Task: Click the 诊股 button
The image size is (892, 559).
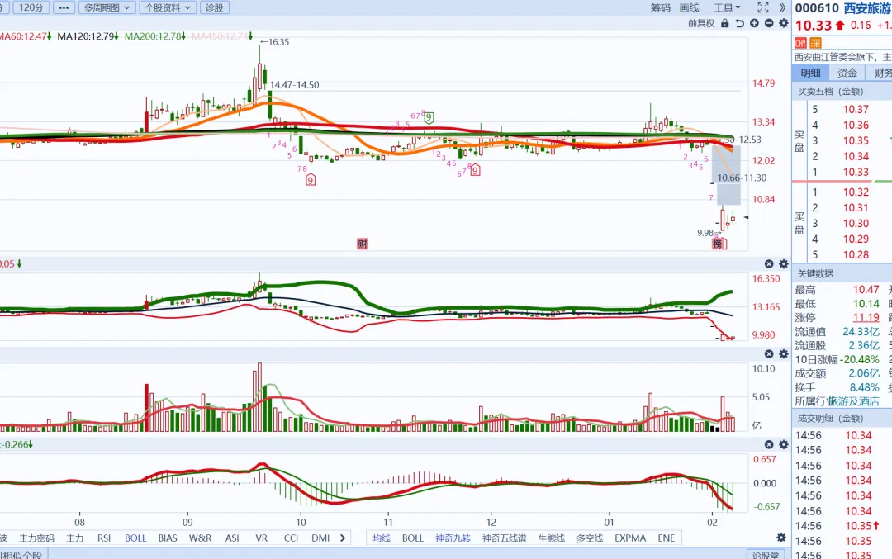Action: click(x=215, y=7)
